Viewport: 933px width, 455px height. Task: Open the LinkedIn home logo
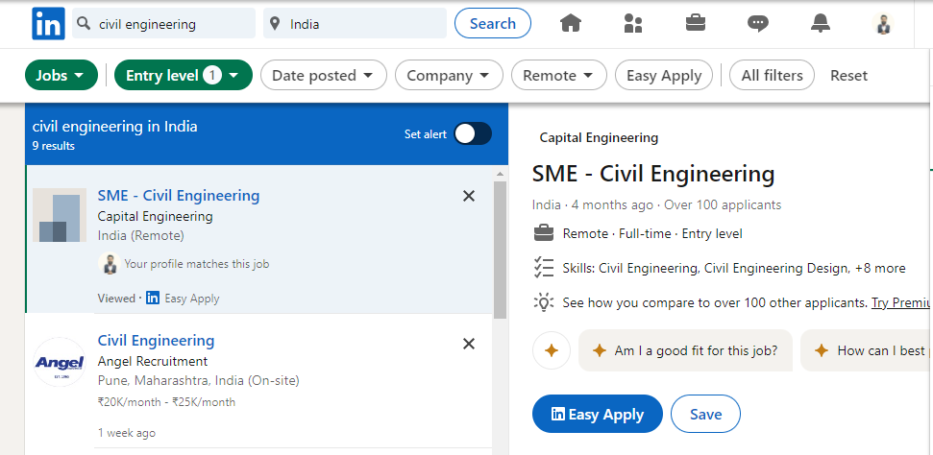48,24
